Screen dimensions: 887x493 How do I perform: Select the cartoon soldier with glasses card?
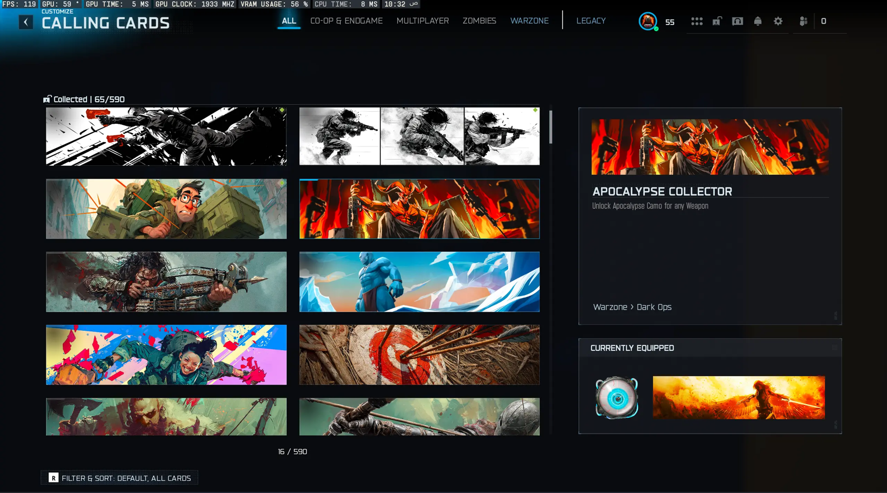166,209
